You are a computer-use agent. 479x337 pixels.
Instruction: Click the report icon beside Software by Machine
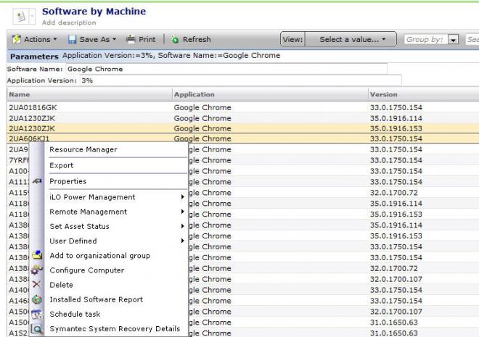(20, 16)
